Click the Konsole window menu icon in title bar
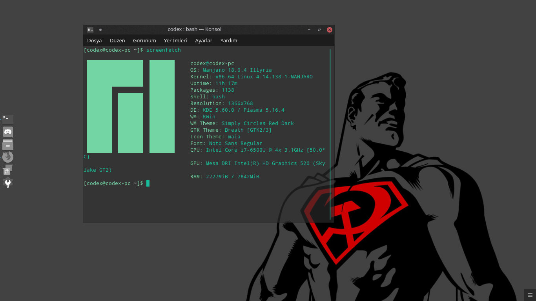 90,29
